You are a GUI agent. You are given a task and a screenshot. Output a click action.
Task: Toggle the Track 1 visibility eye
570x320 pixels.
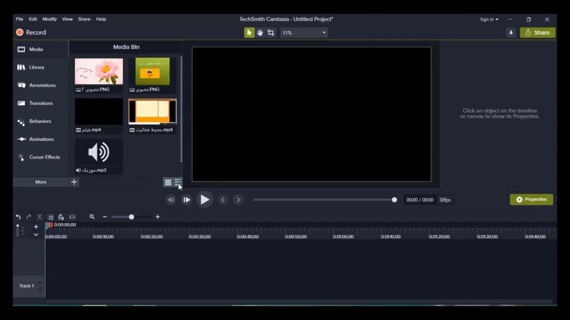(x=40, y=283)
